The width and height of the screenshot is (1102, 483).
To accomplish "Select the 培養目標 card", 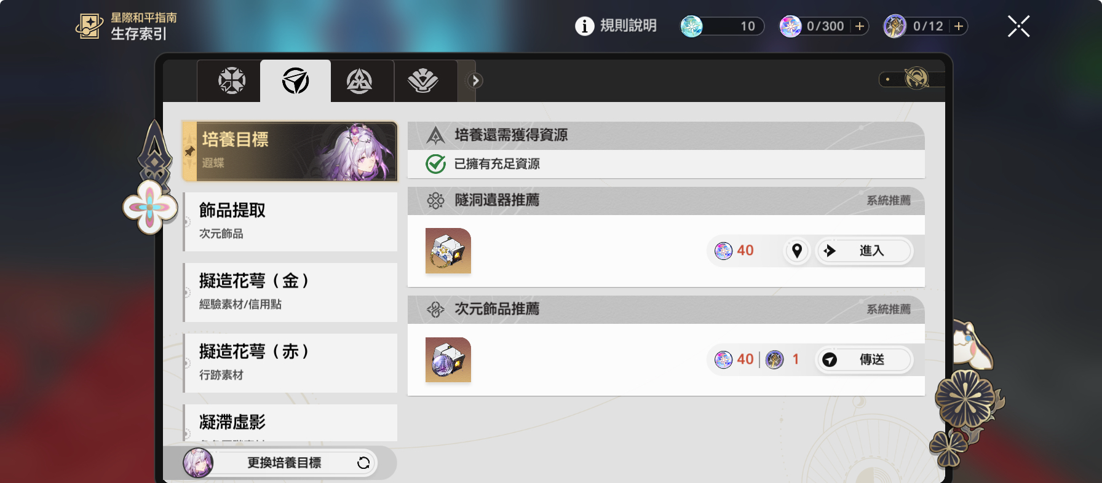I will click(x=290, y=151).
